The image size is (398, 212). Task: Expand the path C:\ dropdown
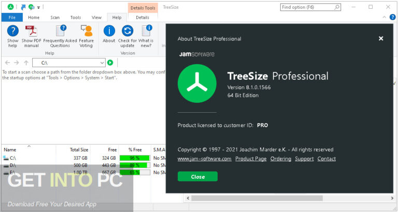click(x=102, y=63)
